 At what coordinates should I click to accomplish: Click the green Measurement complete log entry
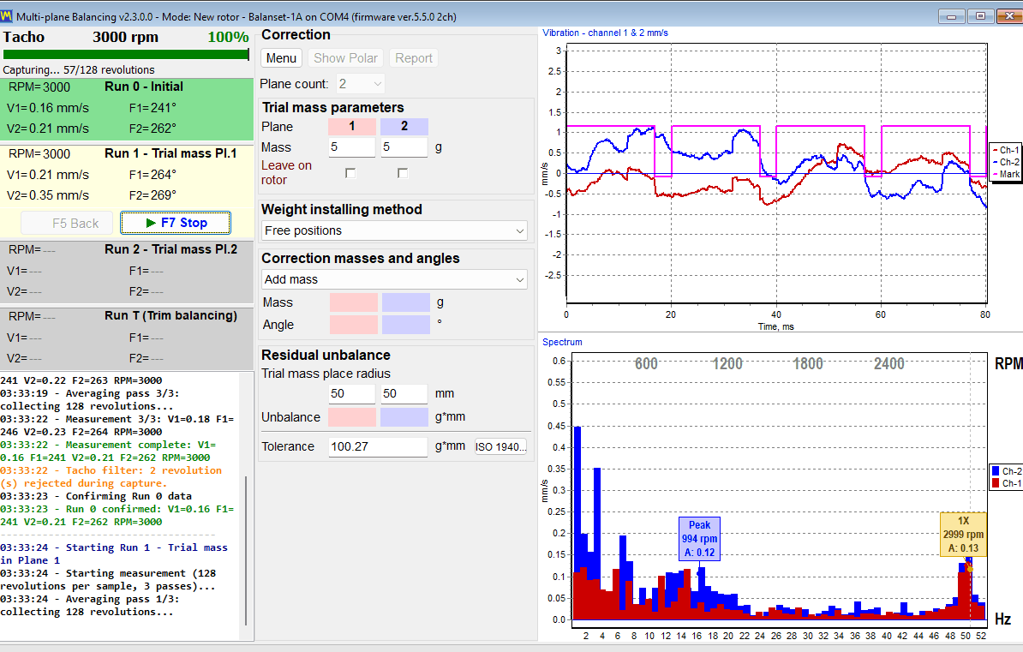click(108, 451)
